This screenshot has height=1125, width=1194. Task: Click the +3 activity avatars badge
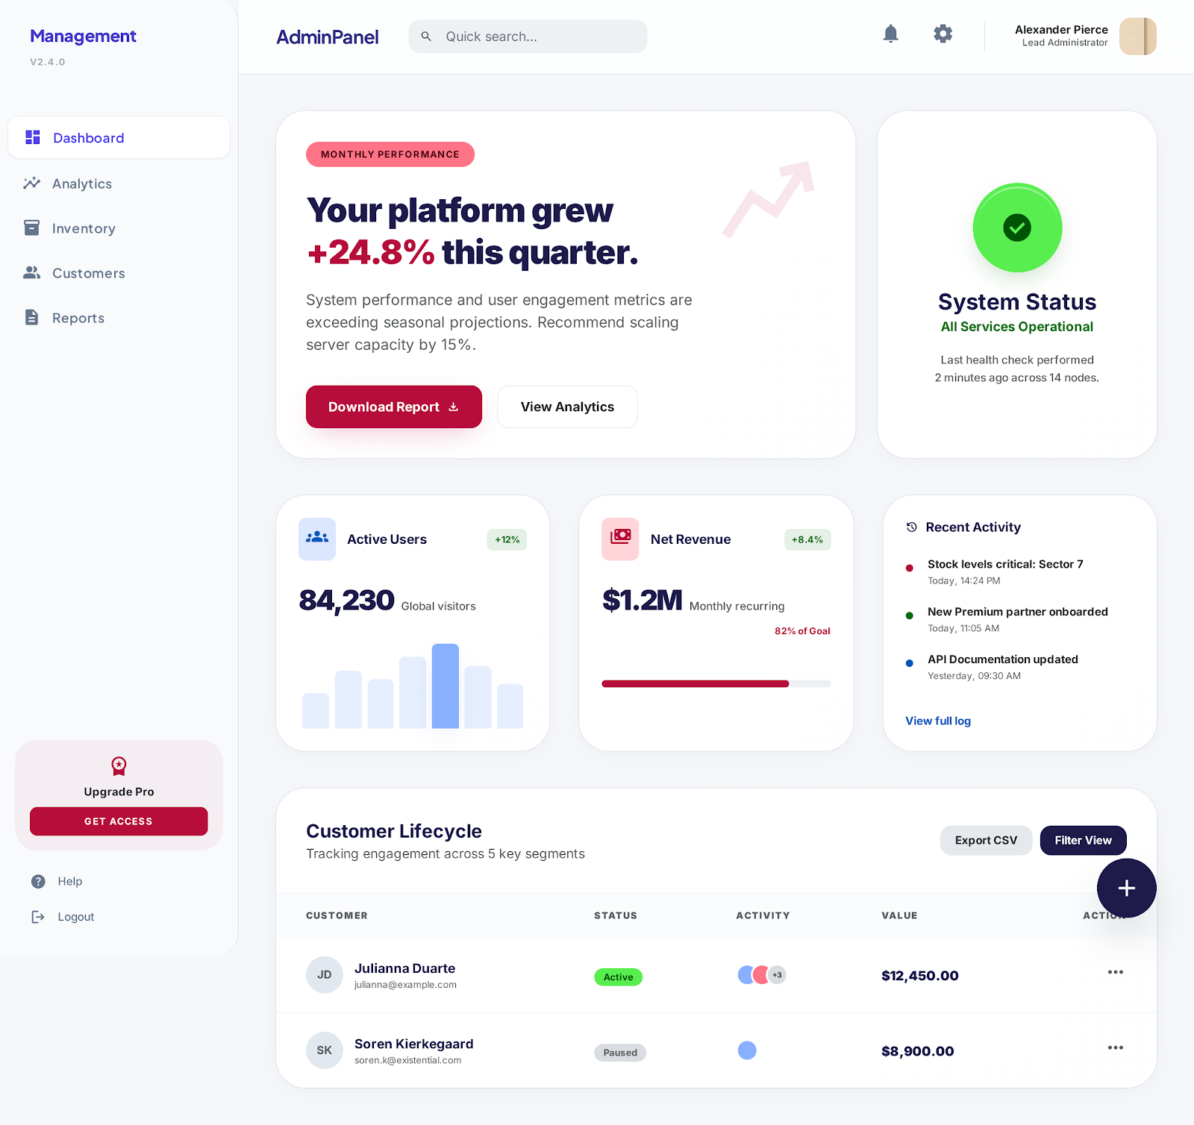[x=778, y=975]
